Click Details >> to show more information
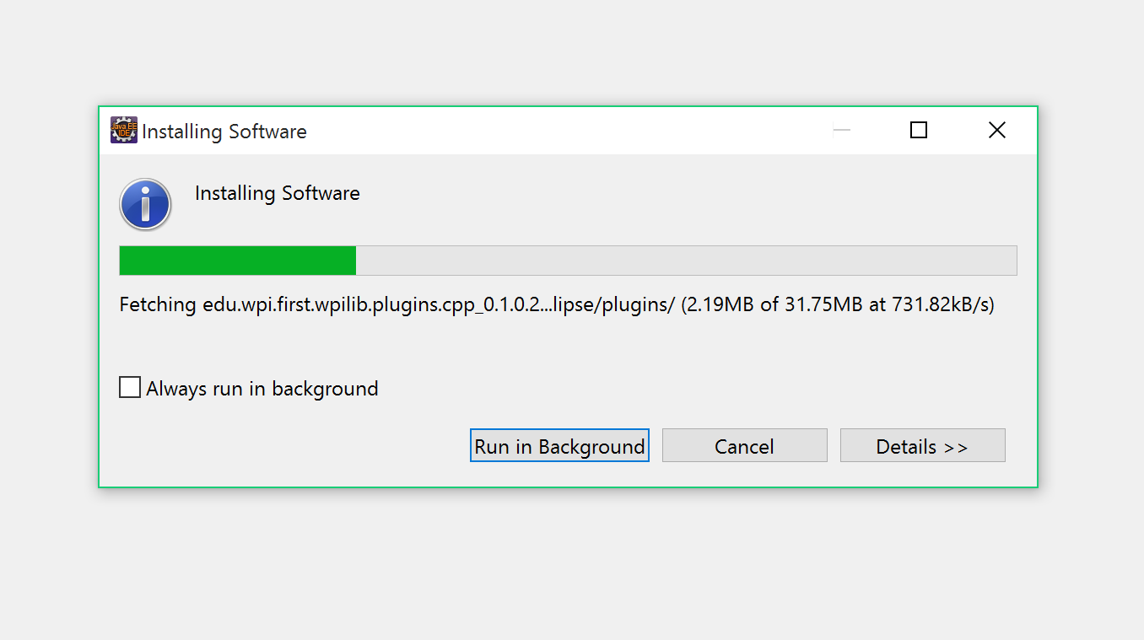Screen dimensions: 1144x640 (x=922, y=445)
